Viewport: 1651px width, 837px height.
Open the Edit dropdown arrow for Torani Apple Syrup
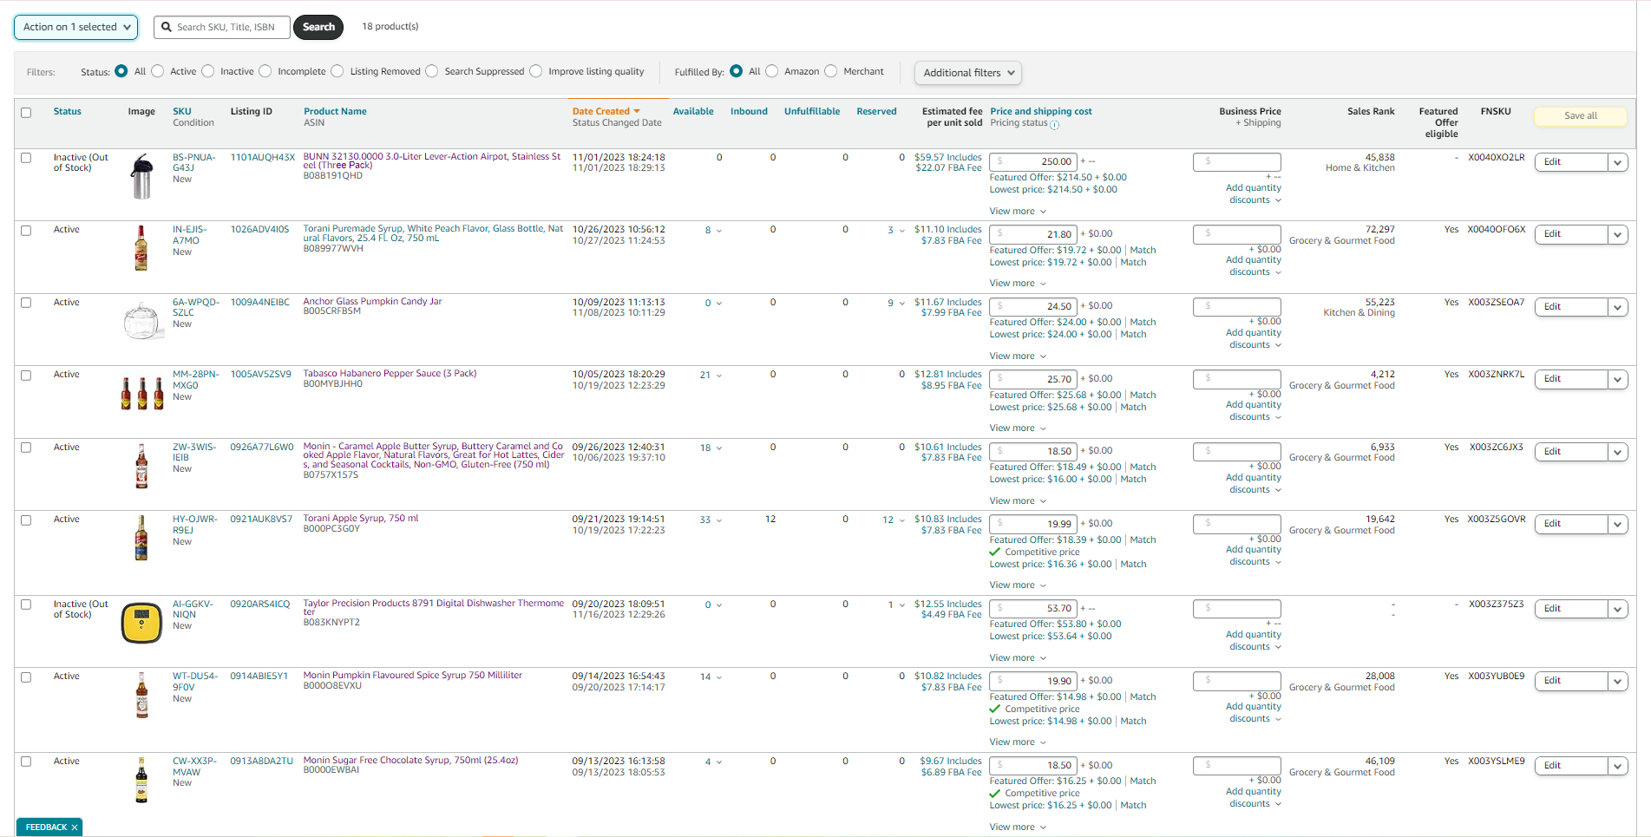[1617, 524]
